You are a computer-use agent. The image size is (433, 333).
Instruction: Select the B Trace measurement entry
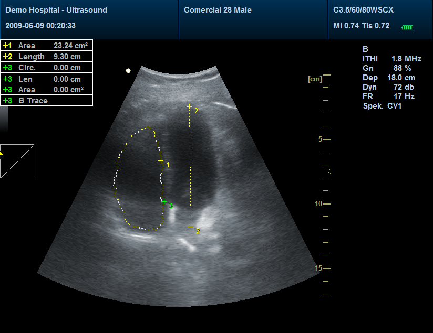[x=47, y=101]
